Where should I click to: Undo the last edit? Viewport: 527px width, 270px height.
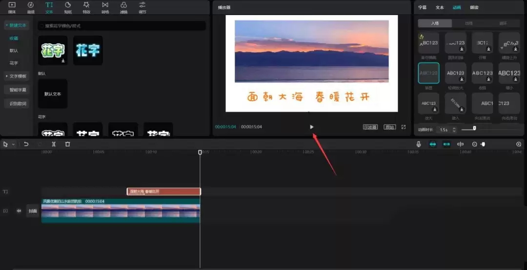coord(26,144)
